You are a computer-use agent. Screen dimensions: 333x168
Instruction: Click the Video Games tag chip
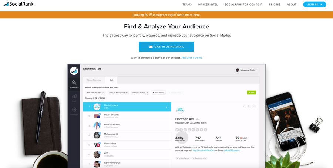183,158
